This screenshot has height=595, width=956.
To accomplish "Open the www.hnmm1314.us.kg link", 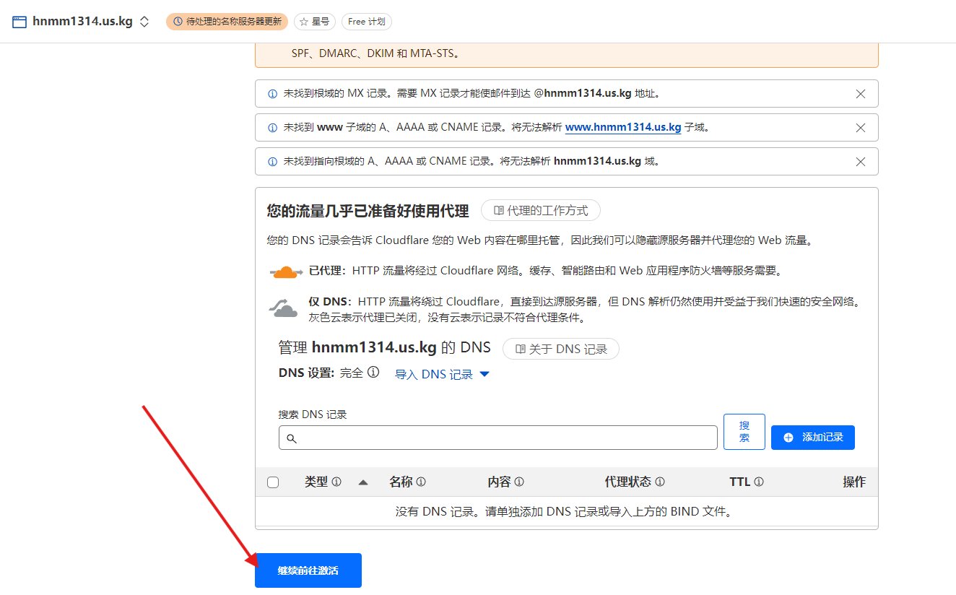I will coord(623,127).
